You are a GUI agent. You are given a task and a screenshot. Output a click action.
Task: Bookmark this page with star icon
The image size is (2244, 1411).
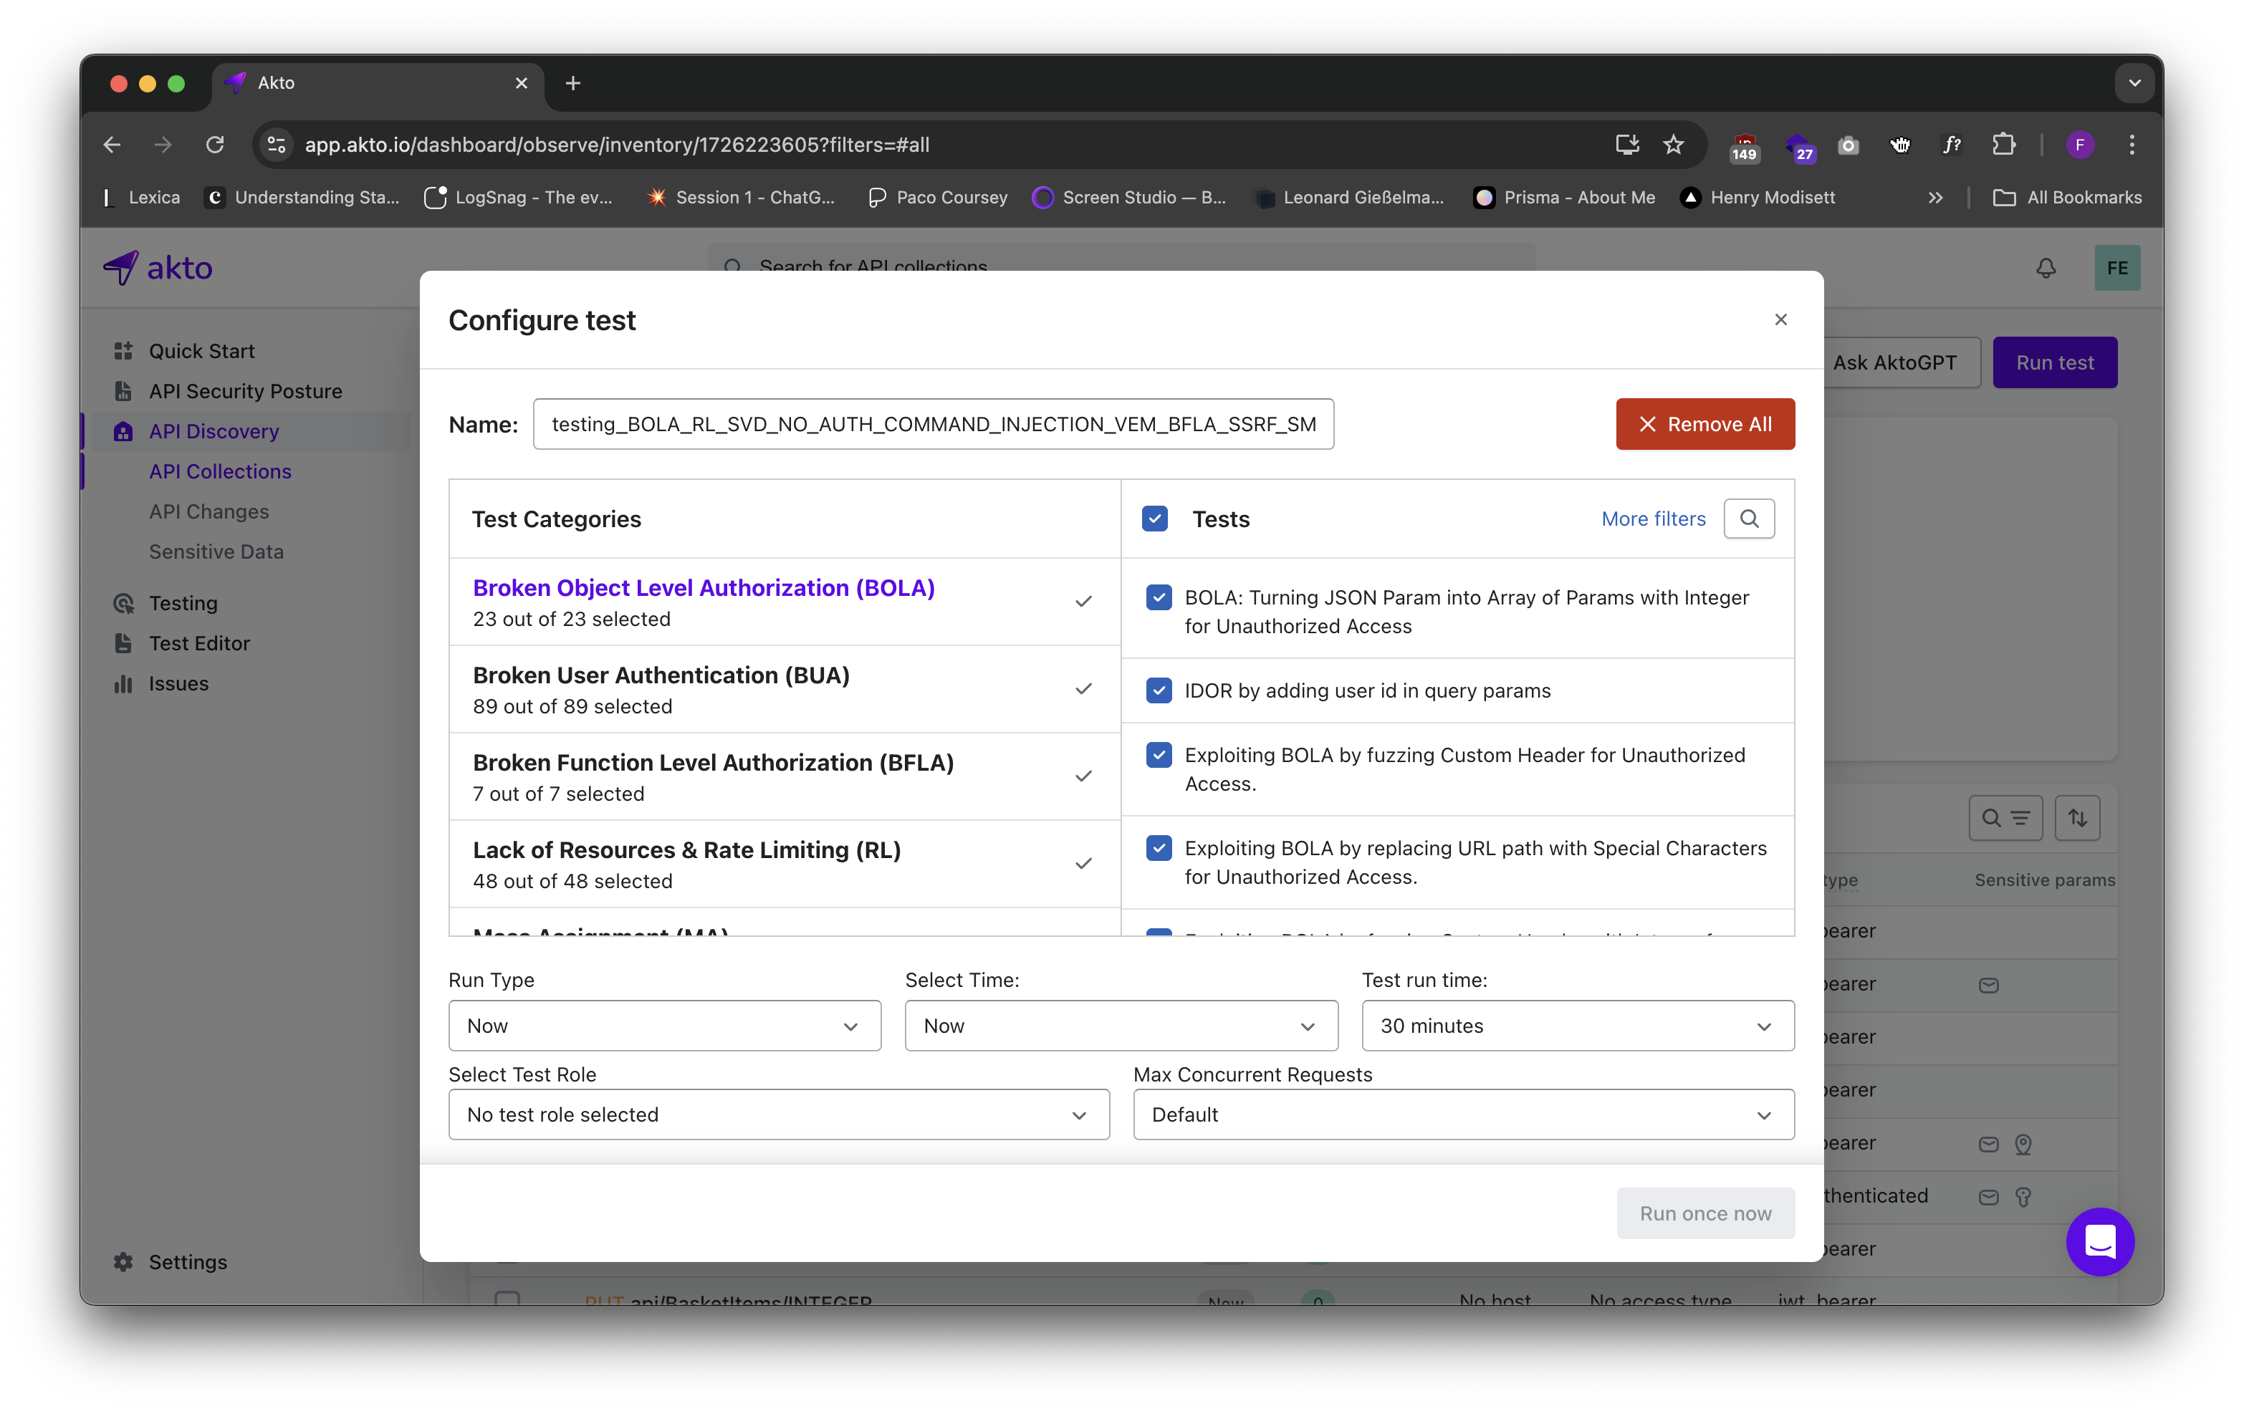1673,145
